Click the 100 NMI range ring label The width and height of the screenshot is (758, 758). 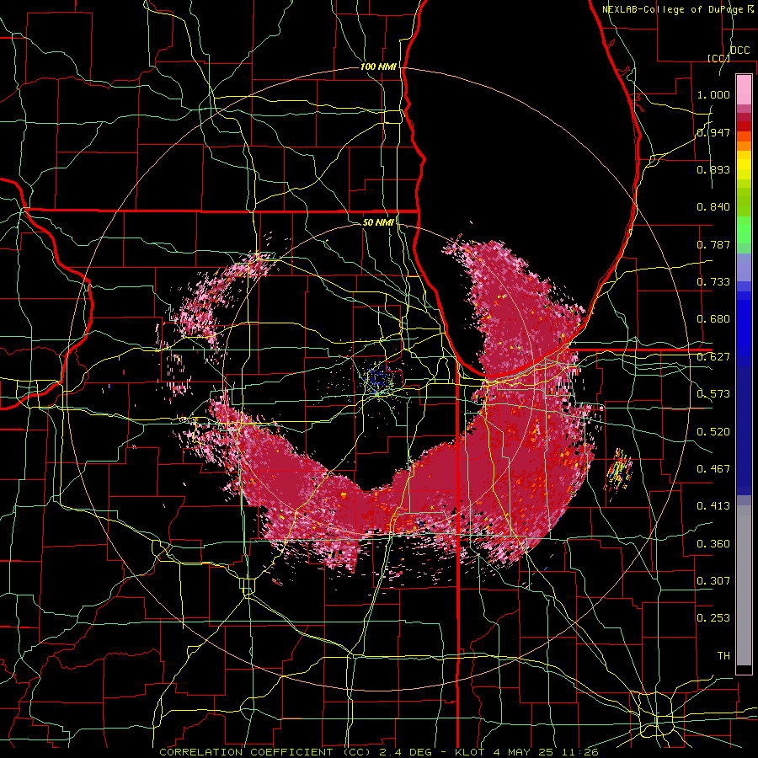click(x=378, y=67)
